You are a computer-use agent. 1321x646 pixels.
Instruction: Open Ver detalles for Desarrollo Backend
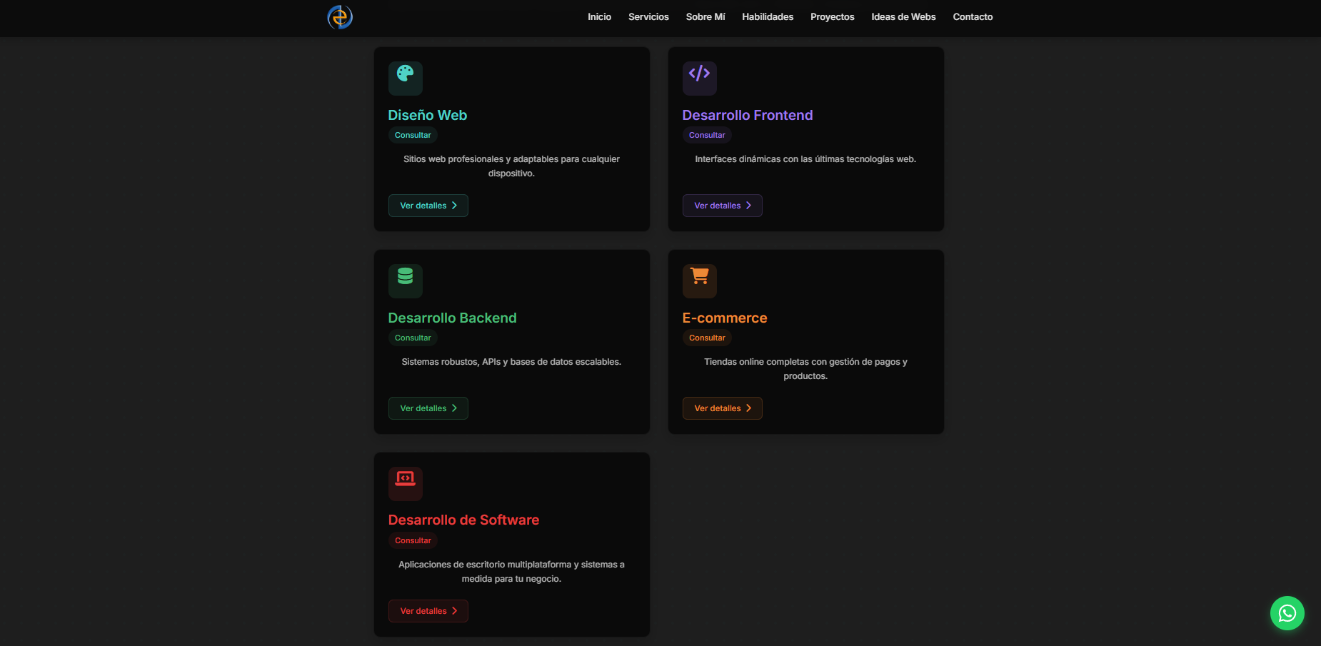click(428, 408)
